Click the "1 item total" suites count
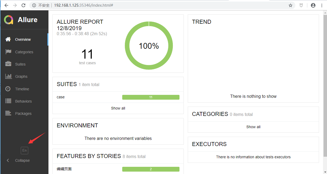Viewport: 327px width, 174px height. click(89, 85)
